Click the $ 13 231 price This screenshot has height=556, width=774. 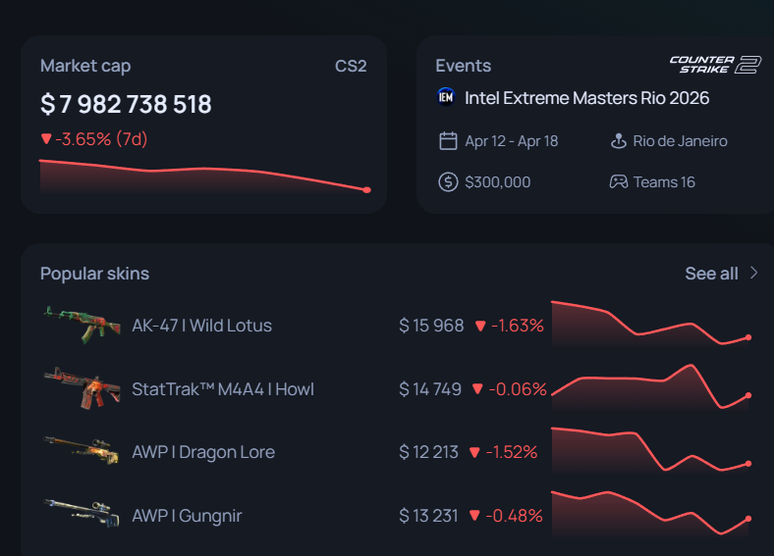point(428,516)
